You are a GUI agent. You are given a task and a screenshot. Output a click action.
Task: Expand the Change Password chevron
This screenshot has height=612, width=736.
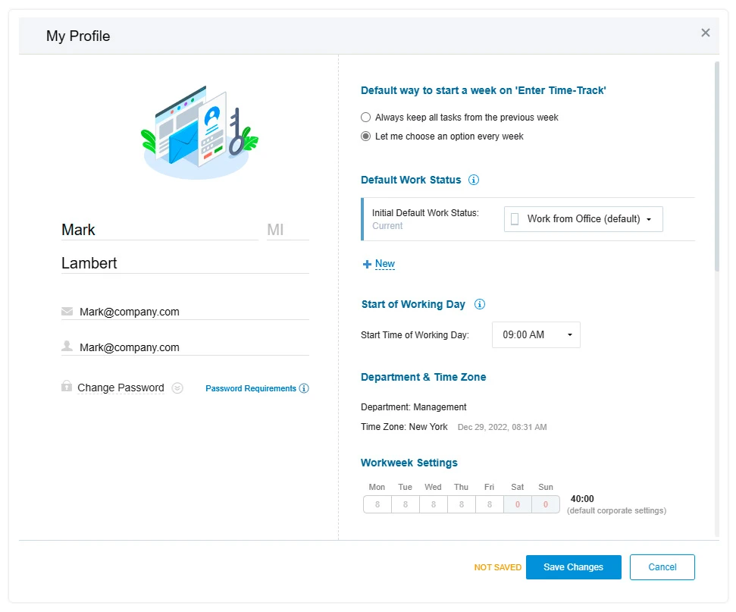(x=177, y=388)
